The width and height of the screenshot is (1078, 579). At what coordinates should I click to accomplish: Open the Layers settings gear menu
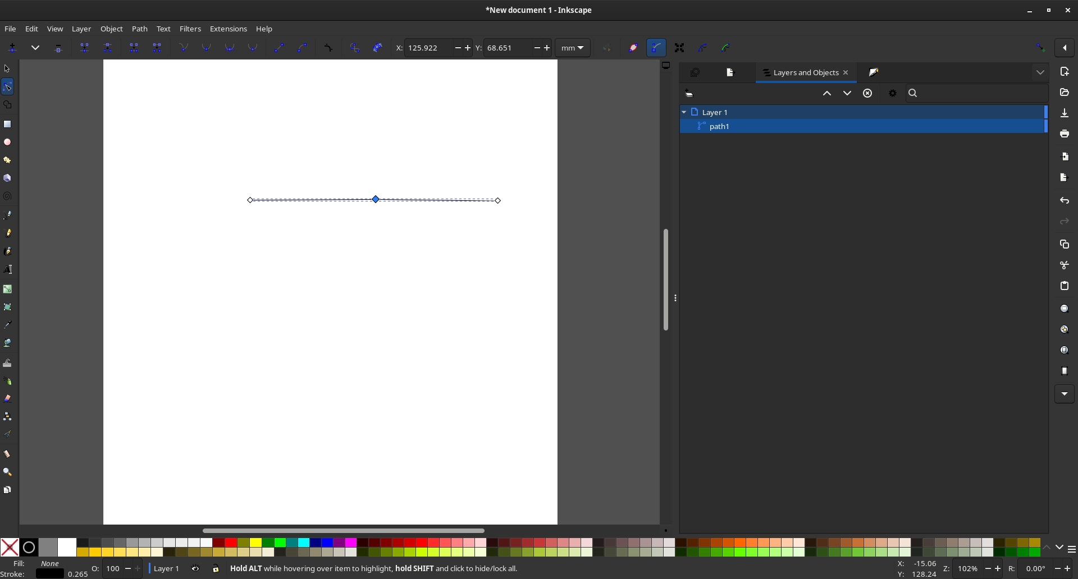pos(893,93)
